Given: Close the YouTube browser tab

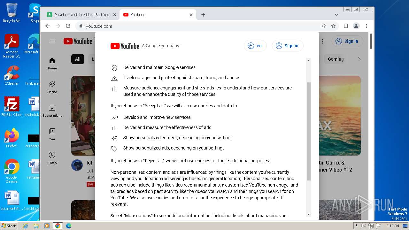Looking at the screenshot, I should pyautogui.click(x=191, y=15).
